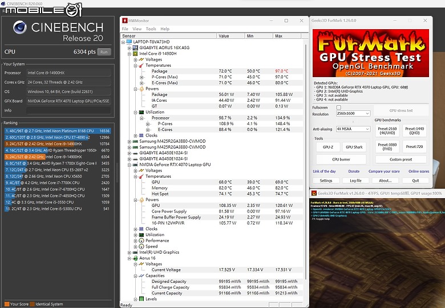The image size is (445, 308).
Task: Click the FurMark render window title icon
Action: tap(314, 193)
